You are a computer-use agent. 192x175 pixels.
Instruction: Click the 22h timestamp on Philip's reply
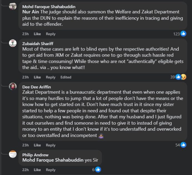pos(26,170)
